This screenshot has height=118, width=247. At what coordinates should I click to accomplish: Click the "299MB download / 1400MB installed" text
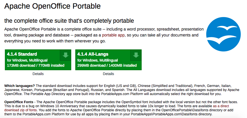(x=107, y=65)
